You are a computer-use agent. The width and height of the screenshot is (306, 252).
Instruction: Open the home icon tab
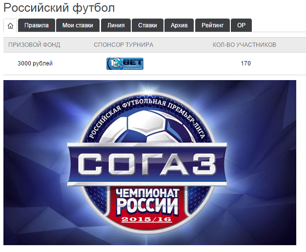click(x=10, y=25)
